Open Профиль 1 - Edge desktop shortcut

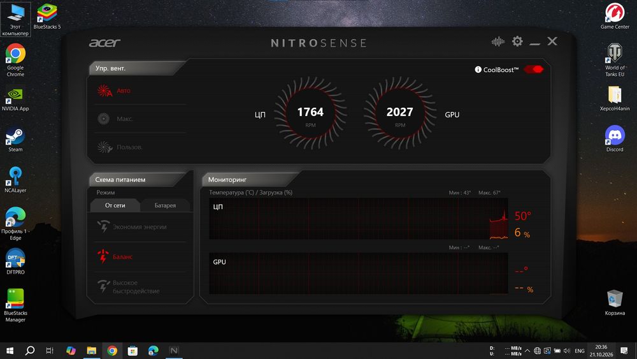[15, 224]
